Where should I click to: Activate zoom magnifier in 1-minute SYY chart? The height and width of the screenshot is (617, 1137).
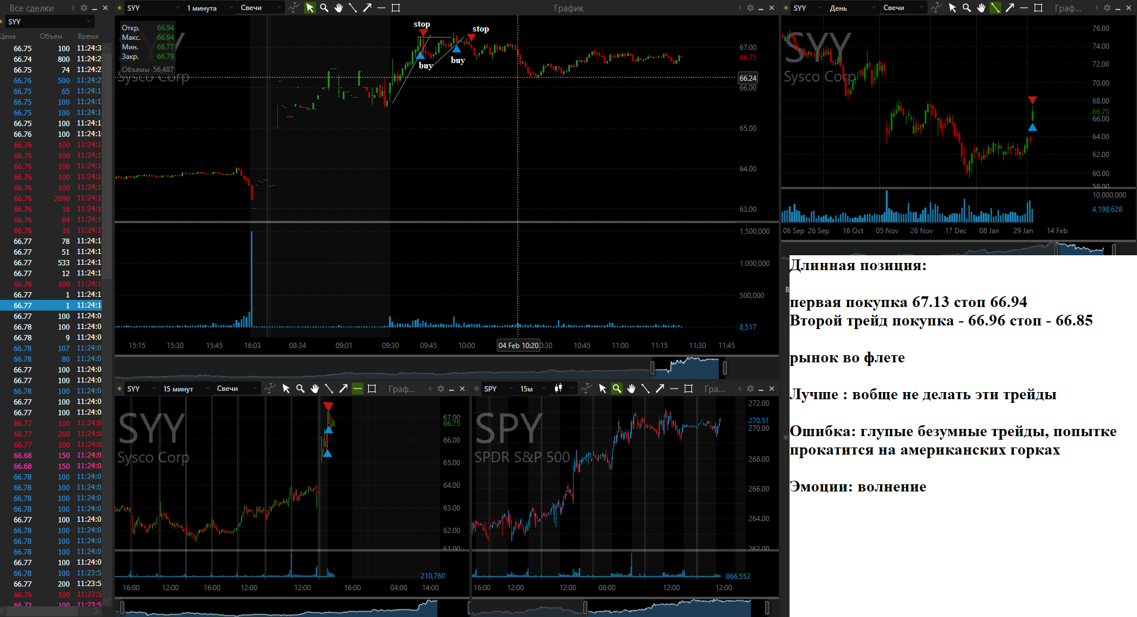tap(324, 8)
